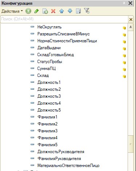Select the Должность2 attribute
The width and height of the screenshot is (136, 171).
click(x=49, y=89)
